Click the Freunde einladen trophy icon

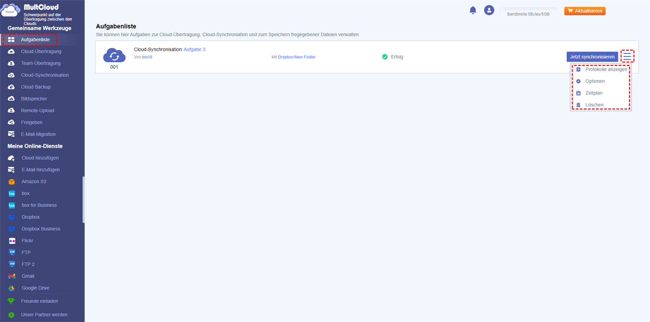pyautogui.click(x=11, y=301)
